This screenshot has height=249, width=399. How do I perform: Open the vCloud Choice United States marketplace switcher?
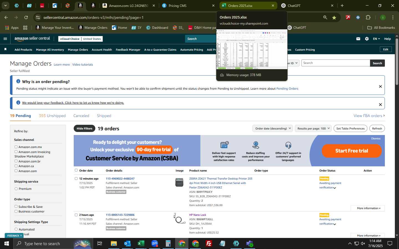(x=81, y=39)
